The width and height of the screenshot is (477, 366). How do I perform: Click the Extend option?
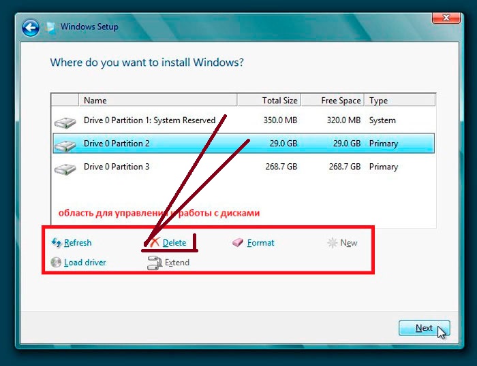177,263
